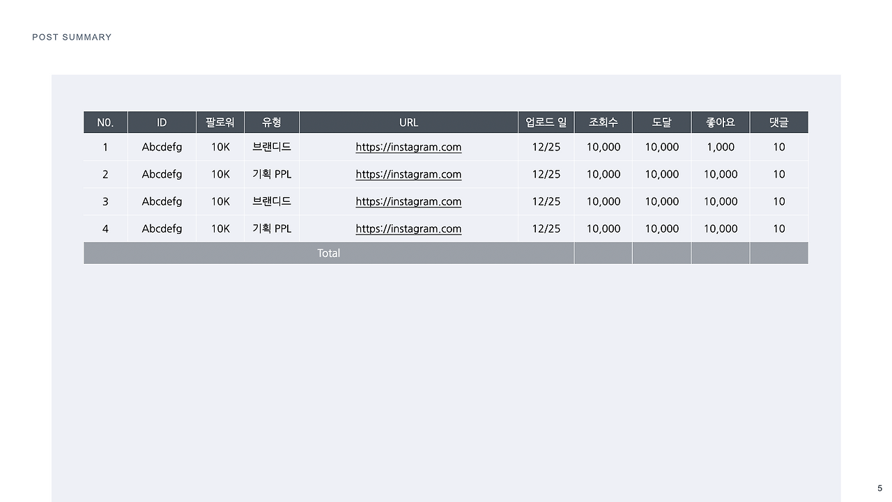Screen dimensions: 892x502
Task: Click the number cell of row 3
Action: [x=105, y=201]
